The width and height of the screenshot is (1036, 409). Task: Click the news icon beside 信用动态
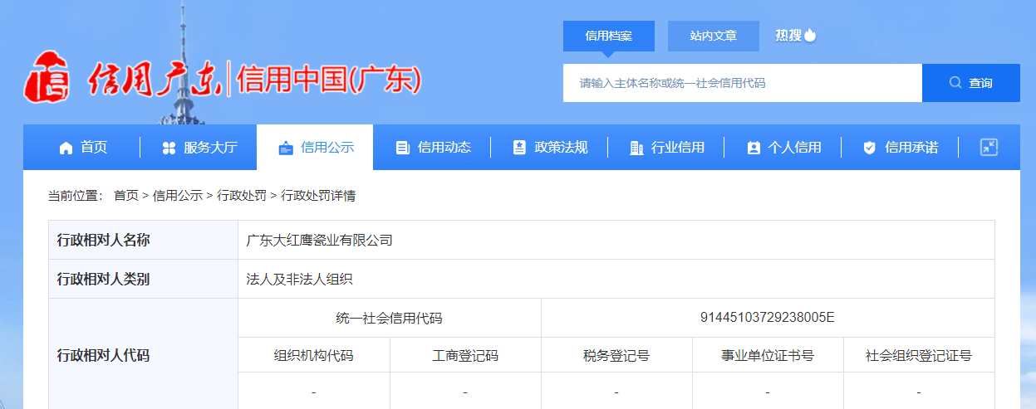pyautogui.click(x=403, y=148)
